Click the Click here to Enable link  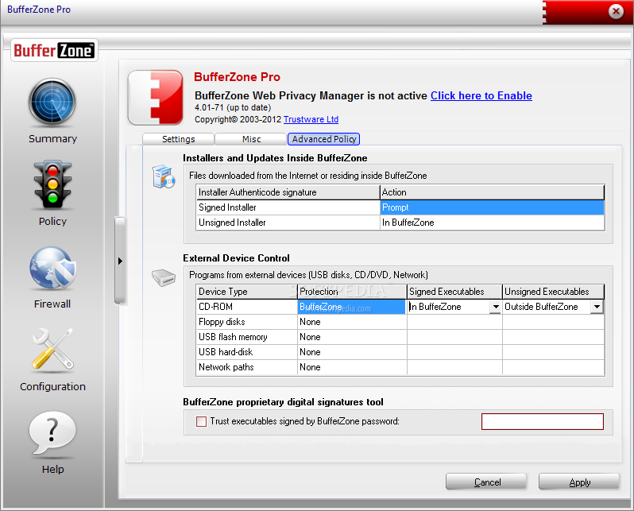coord(481,95)
